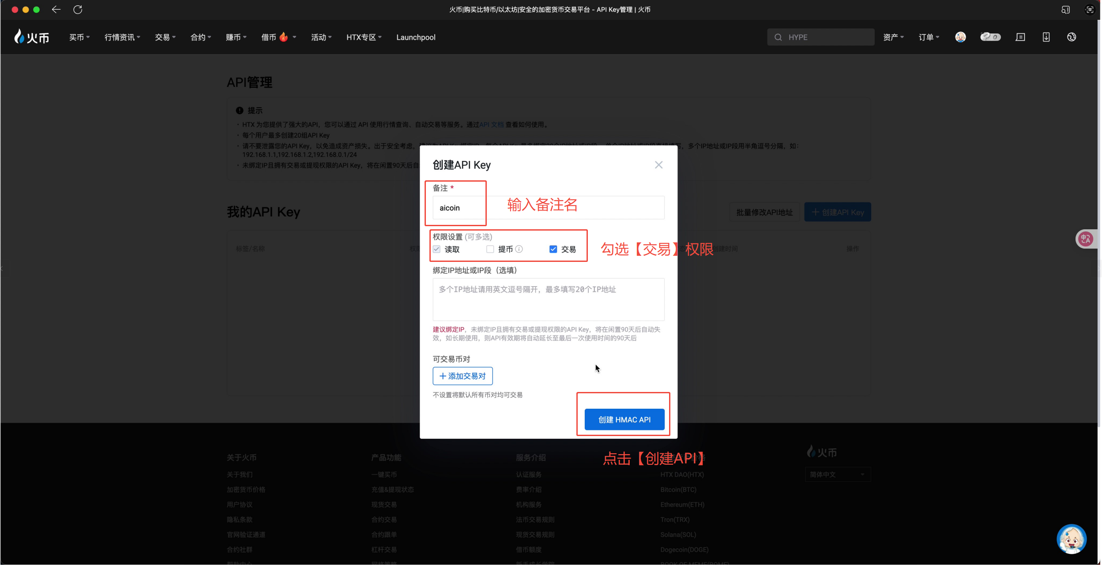Toggle the 读取 permission checkbox
The width and height of the screenshot is (1102, 567).
(x=436, y=250)
